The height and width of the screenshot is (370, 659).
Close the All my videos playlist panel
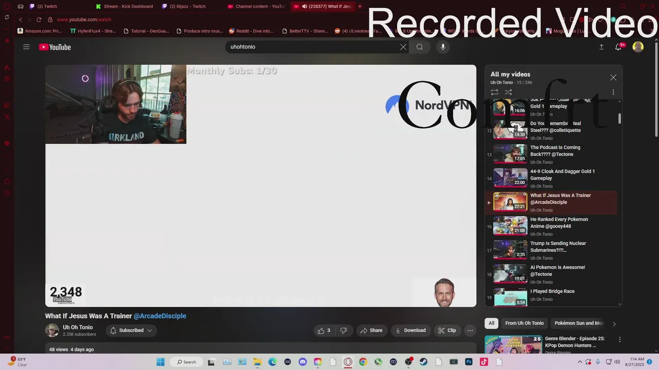tap(613, 78)
